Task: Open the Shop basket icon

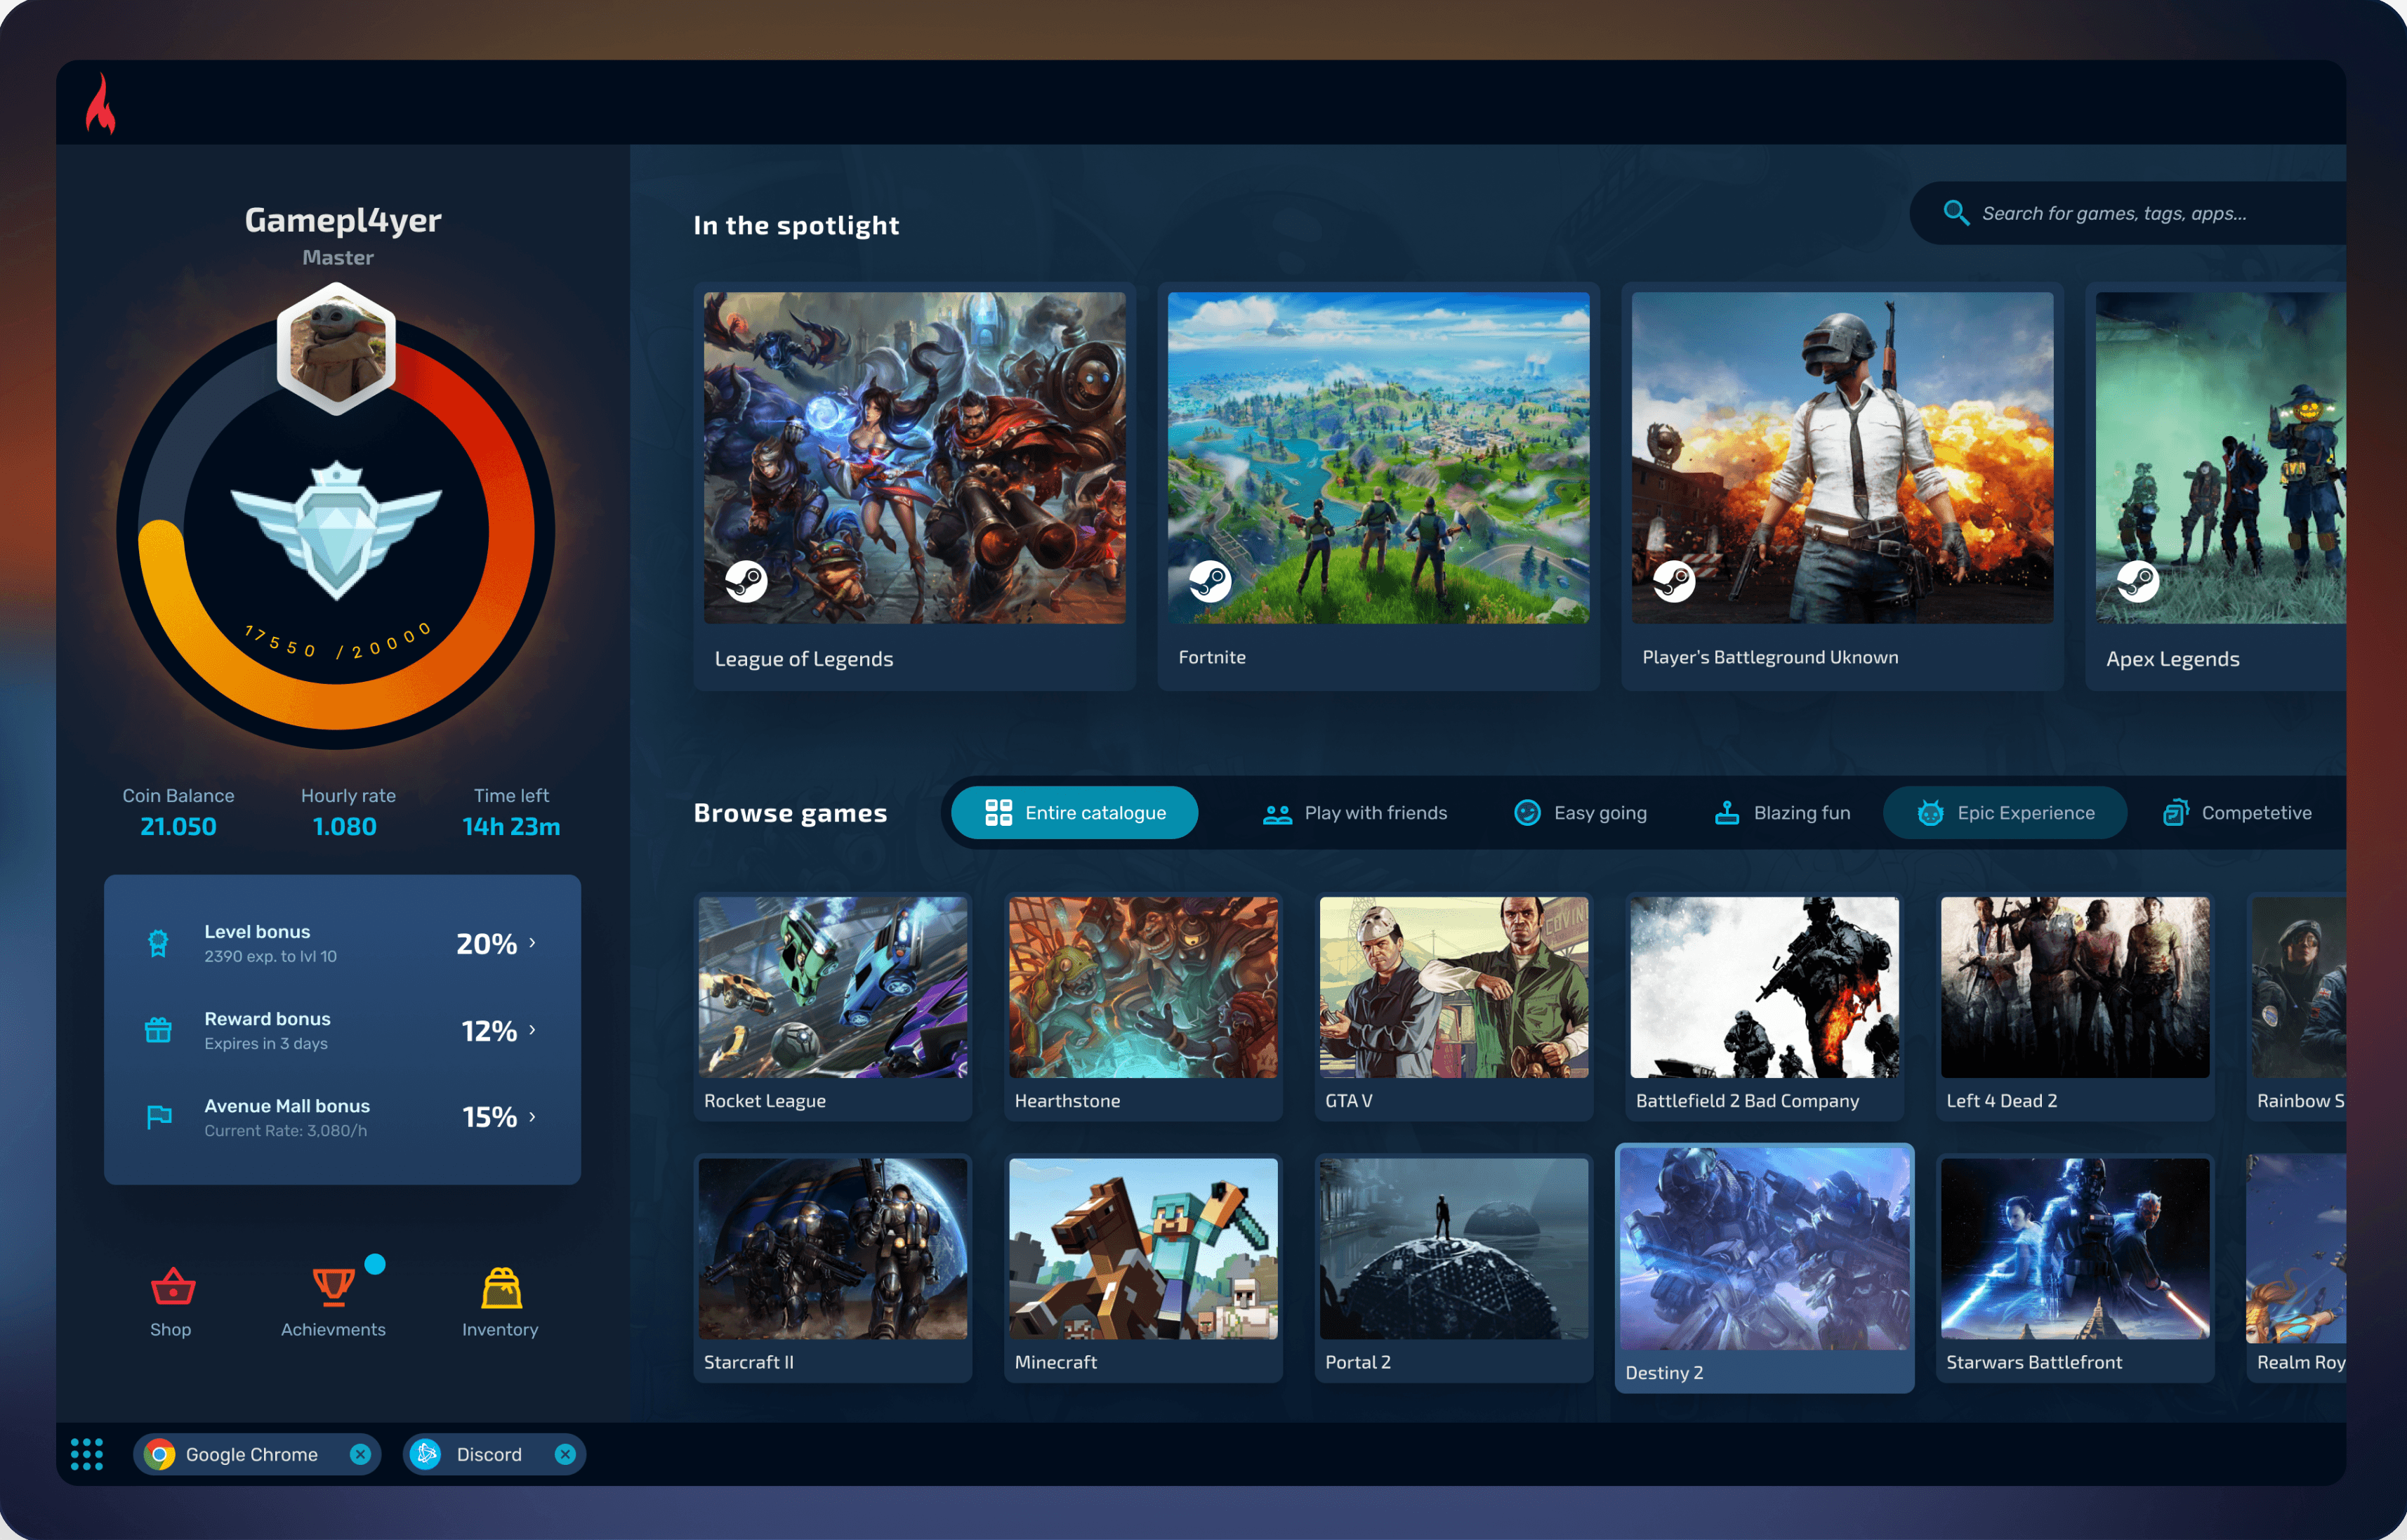Action: tap(172, 1287)
